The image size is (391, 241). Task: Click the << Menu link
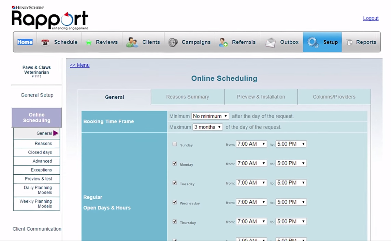(x=79, y=65)
